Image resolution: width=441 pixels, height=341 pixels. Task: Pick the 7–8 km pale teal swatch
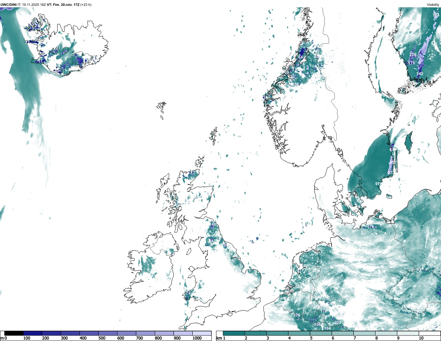[x=365, y=333]
